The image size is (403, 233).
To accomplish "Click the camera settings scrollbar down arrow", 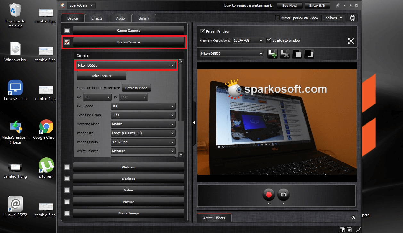I will [x=181, y=154].
